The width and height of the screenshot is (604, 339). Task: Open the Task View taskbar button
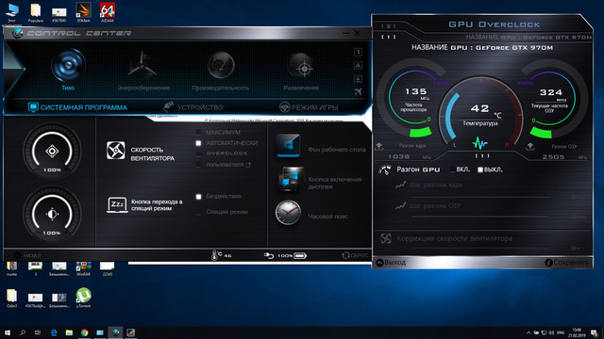[38, 332]
